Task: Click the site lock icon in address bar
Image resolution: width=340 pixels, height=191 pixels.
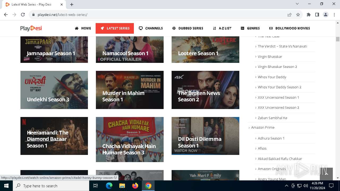Action: coord(33,15)
